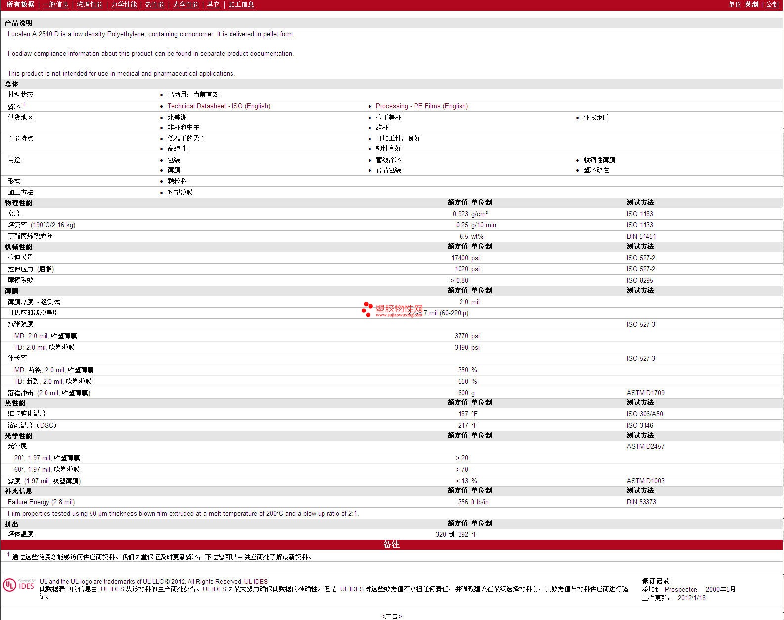Open the 物理性能 tab in the top navigation

point(90,4)
